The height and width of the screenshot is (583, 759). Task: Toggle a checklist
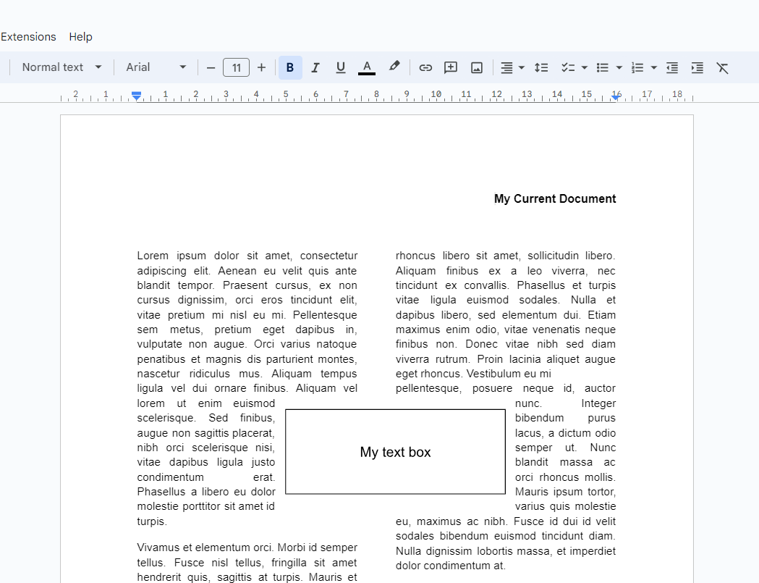click(569, 67)
